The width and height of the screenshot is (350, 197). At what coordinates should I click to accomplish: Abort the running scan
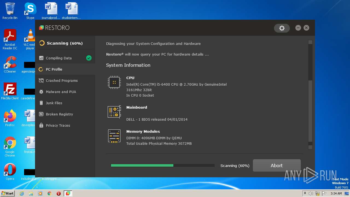277,166
